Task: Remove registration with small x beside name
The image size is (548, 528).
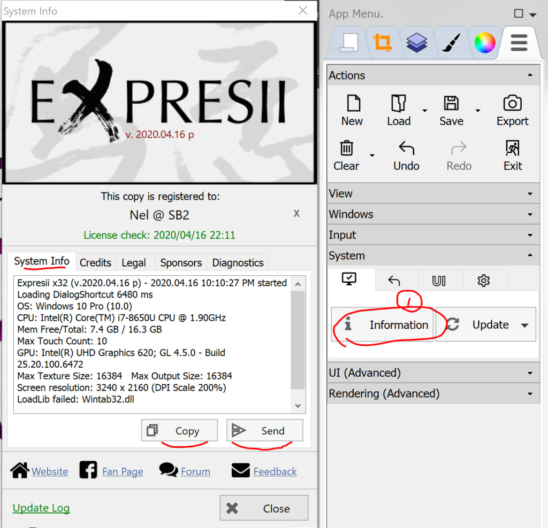Action: click(296, 213)
